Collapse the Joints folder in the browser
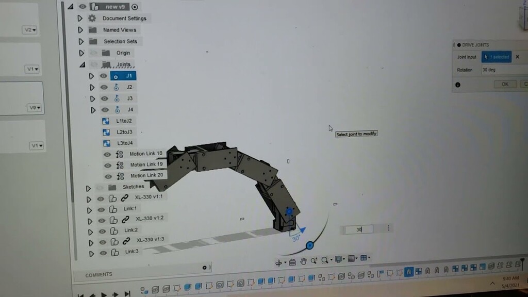Viewport: 528px width, 297px height. pos(81,64)
